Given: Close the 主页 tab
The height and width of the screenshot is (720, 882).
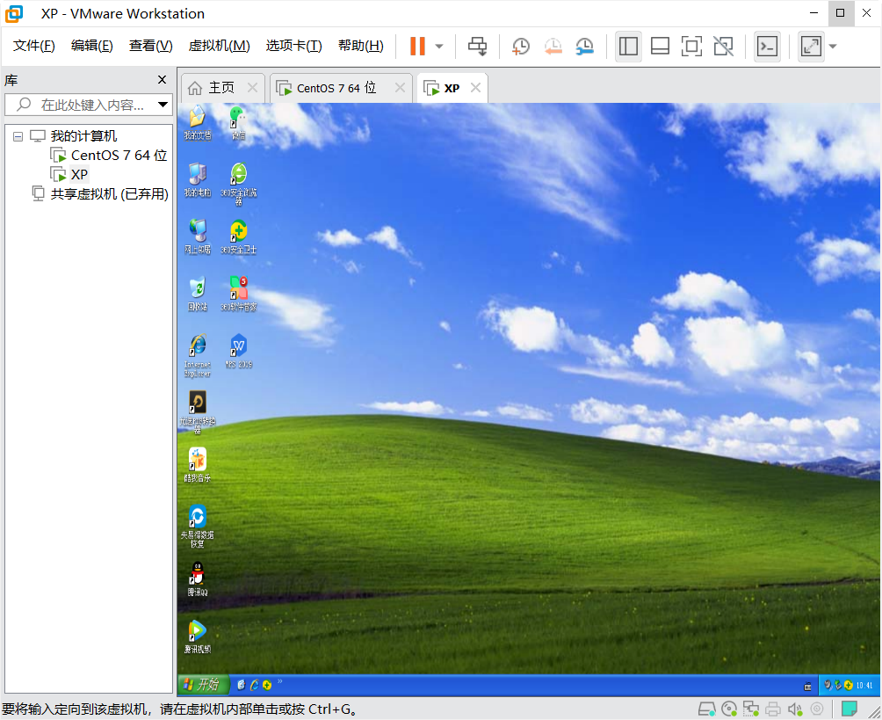Looking at the screenshot, I should tap(252, 87).
